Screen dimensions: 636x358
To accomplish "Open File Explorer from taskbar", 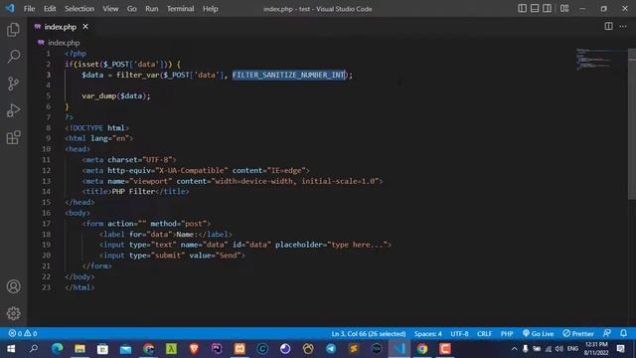I will pyautogui.click(x=79, y=349).
